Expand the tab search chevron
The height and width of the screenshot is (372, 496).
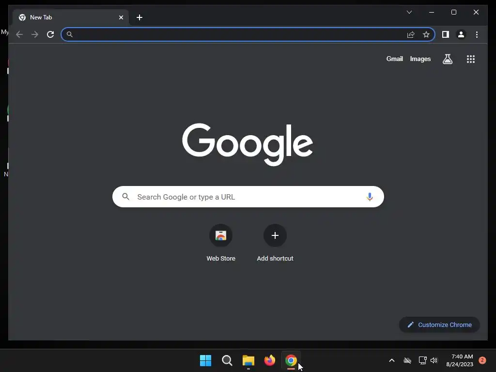pyautogui.click(x=409, y=12)
